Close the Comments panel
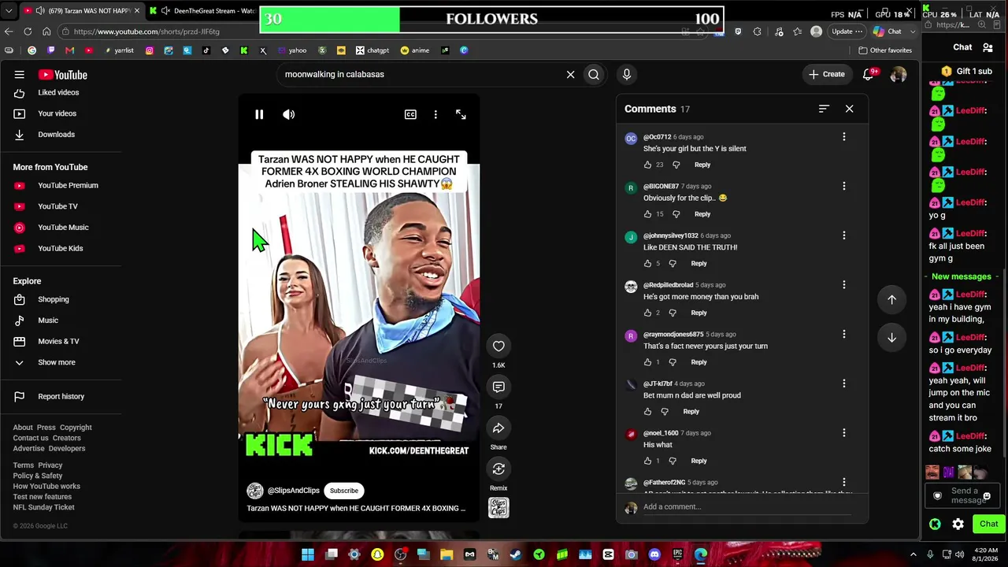 [849, 109]
